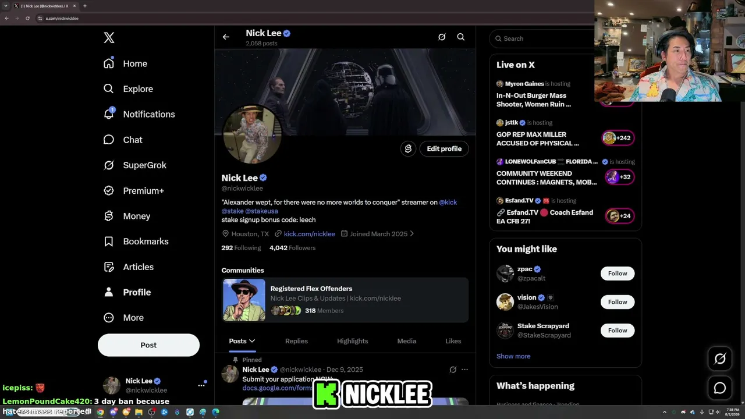
Task: Follow Stake Scrapyard
Action: pyautogui.click(x=618, y=331)
